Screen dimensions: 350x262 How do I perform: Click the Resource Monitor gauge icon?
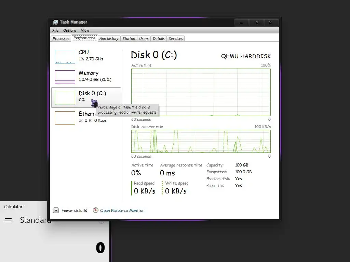[96, 210]
